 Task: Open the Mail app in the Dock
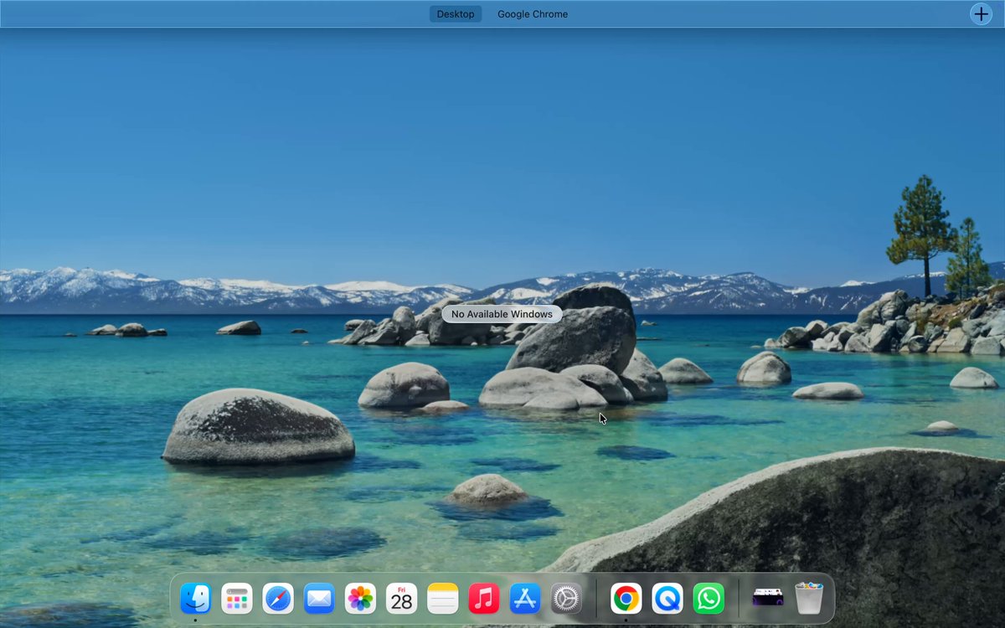click(319, 599)
